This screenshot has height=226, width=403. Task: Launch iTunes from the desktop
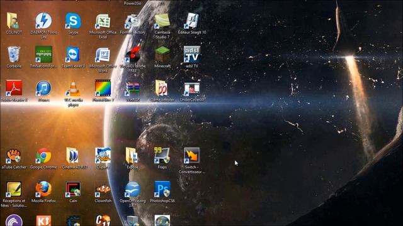pyautogui.click(x=43, y=88)
